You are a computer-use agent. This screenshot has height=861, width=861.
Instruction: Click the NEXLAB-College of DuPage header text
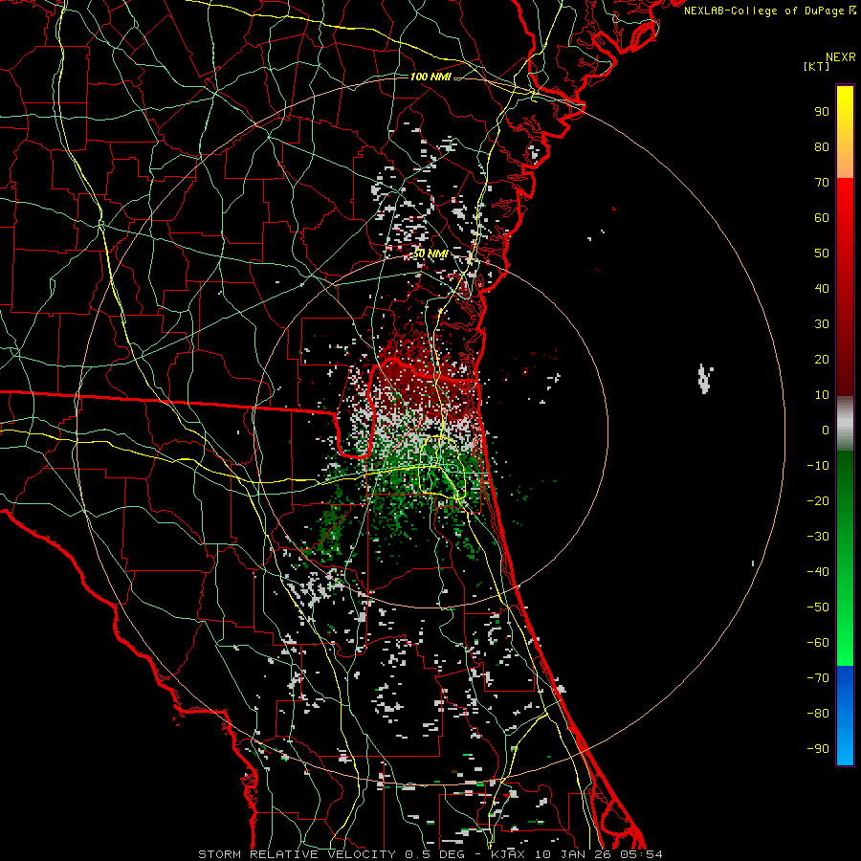(x=769, y=11)
